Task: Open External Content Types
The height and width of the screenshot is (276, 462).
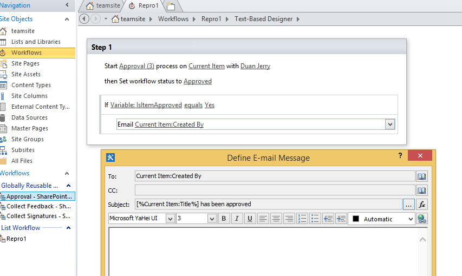Action: [x=41, y=107]
